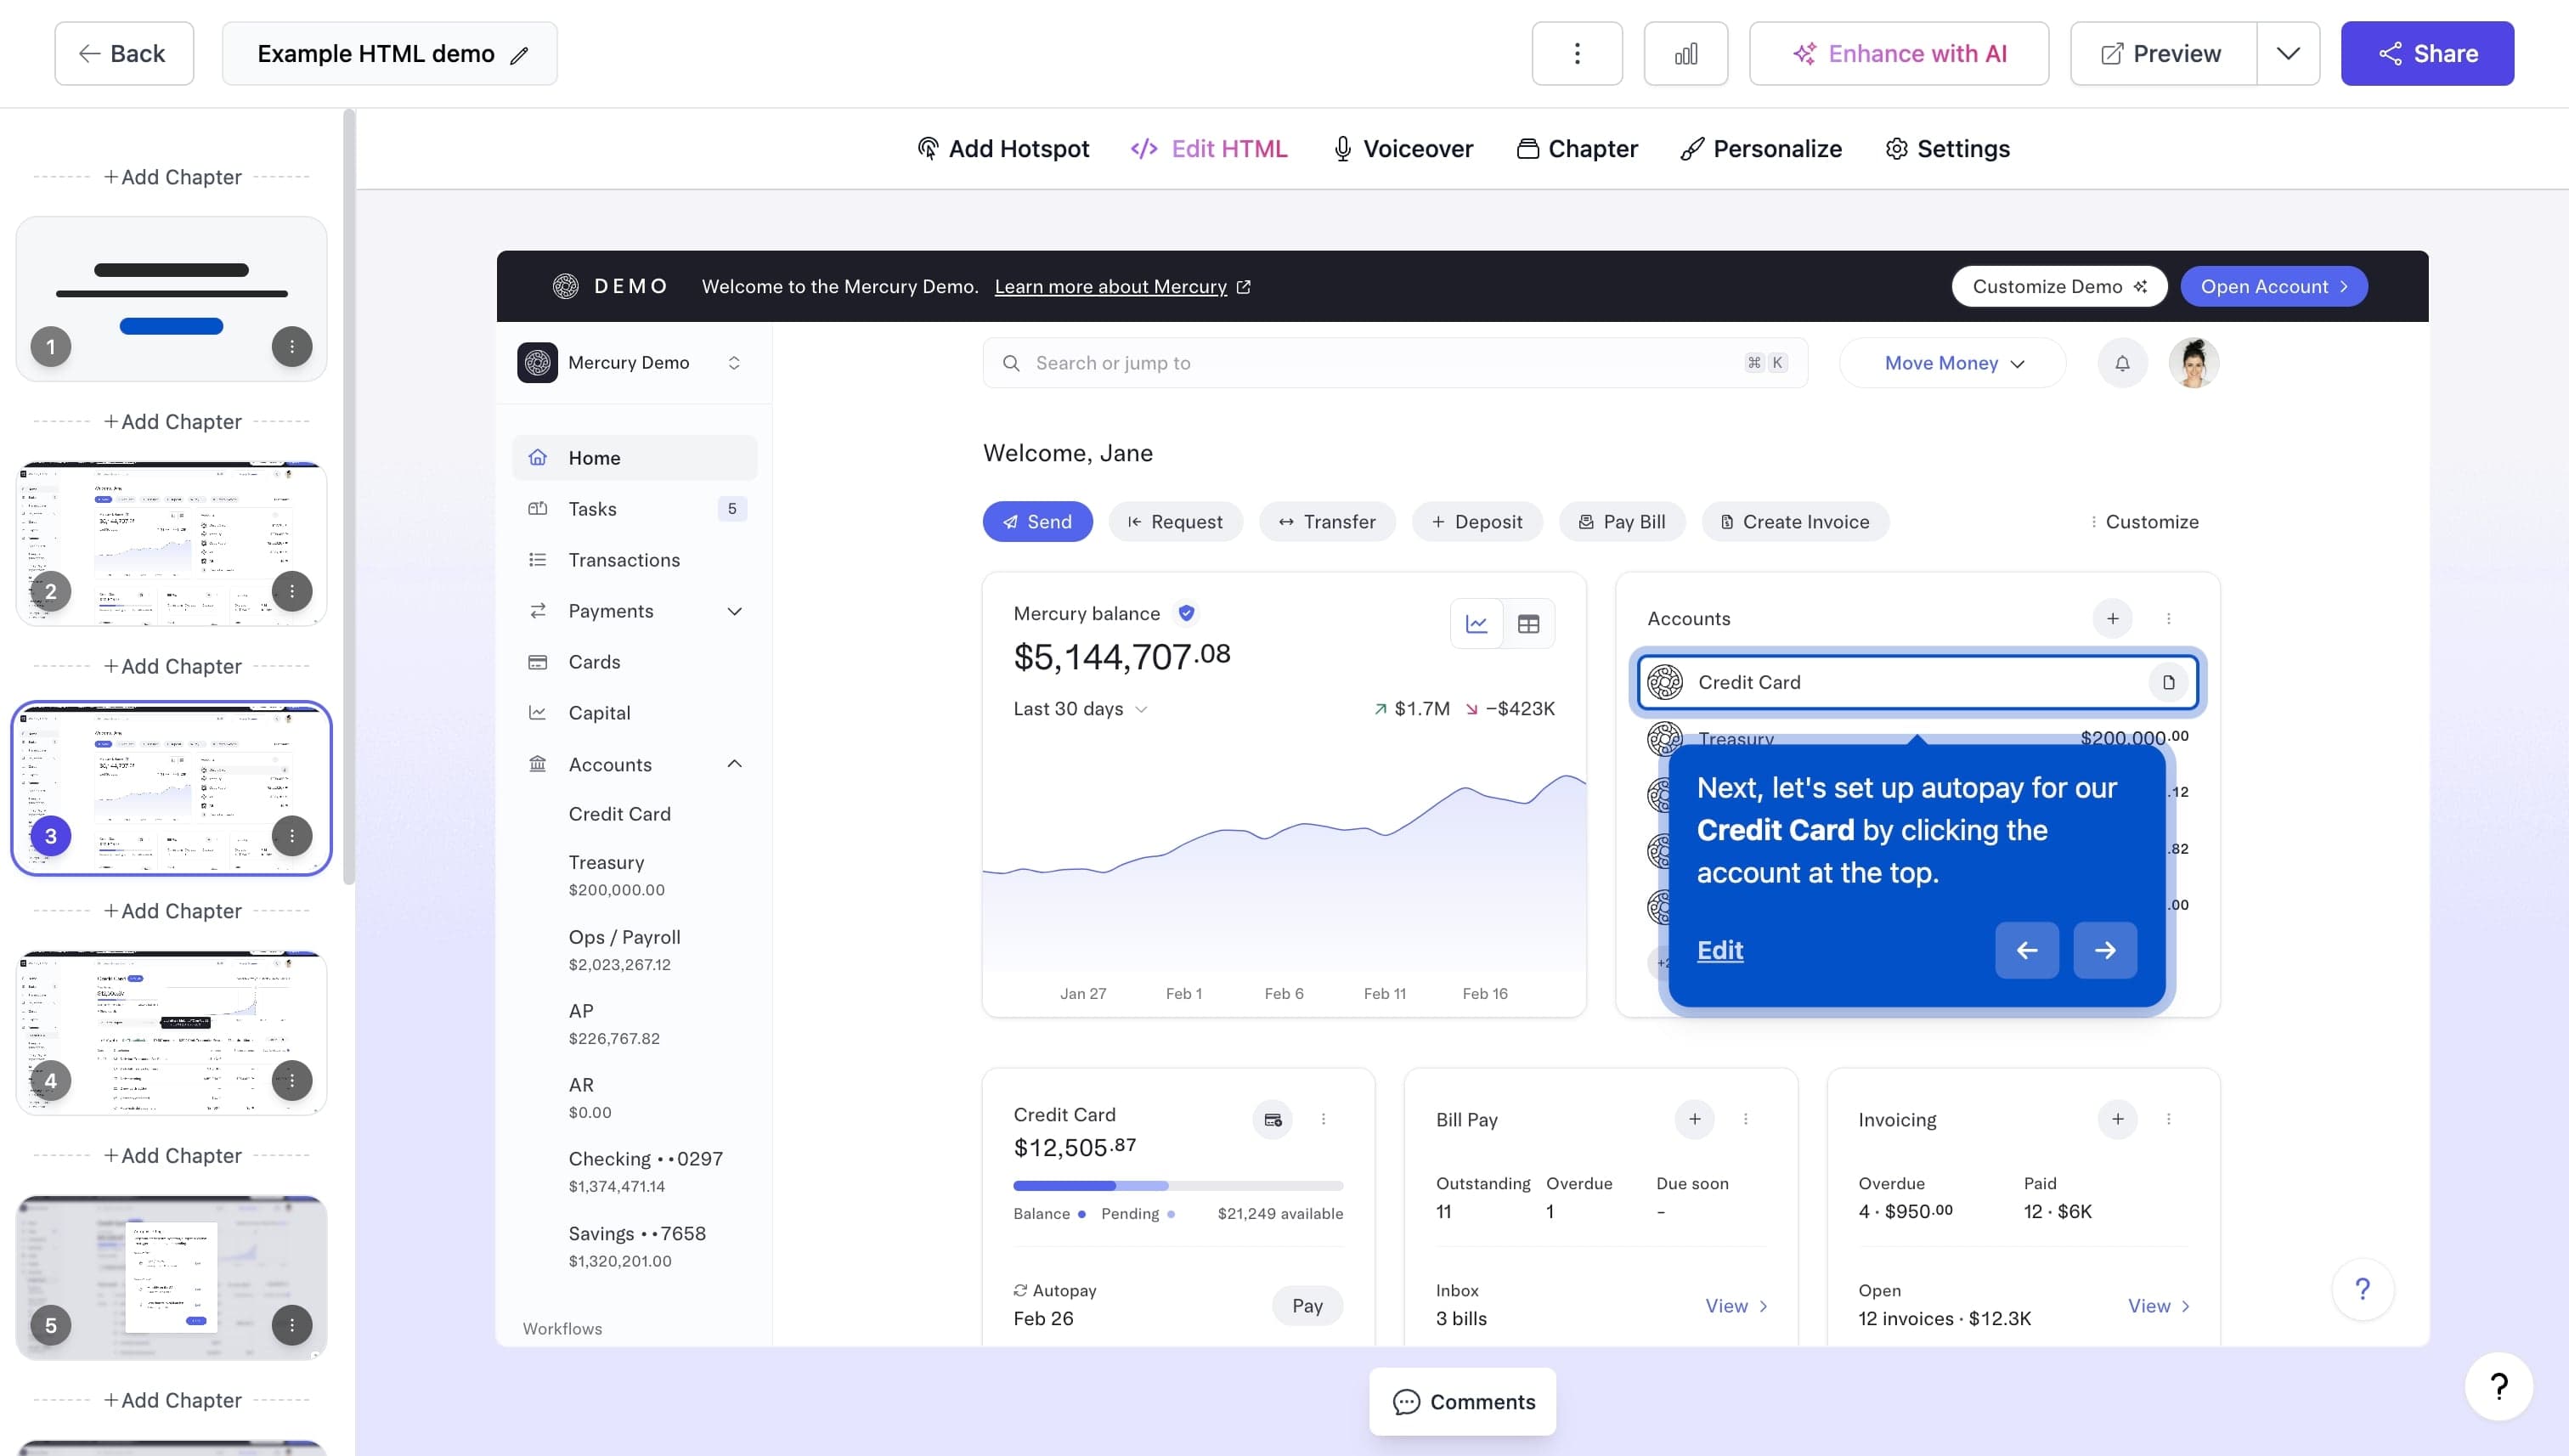Click the Send action button
The width and height of the screenshot is (2569, 1456).
pos(1037,522)
